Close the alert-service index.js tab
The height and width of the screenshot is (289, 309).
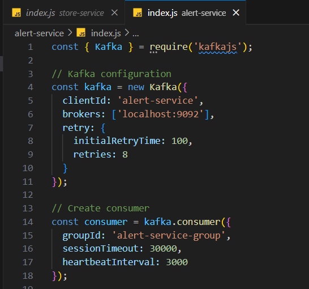pyautogui.click(x=236, y=13)
